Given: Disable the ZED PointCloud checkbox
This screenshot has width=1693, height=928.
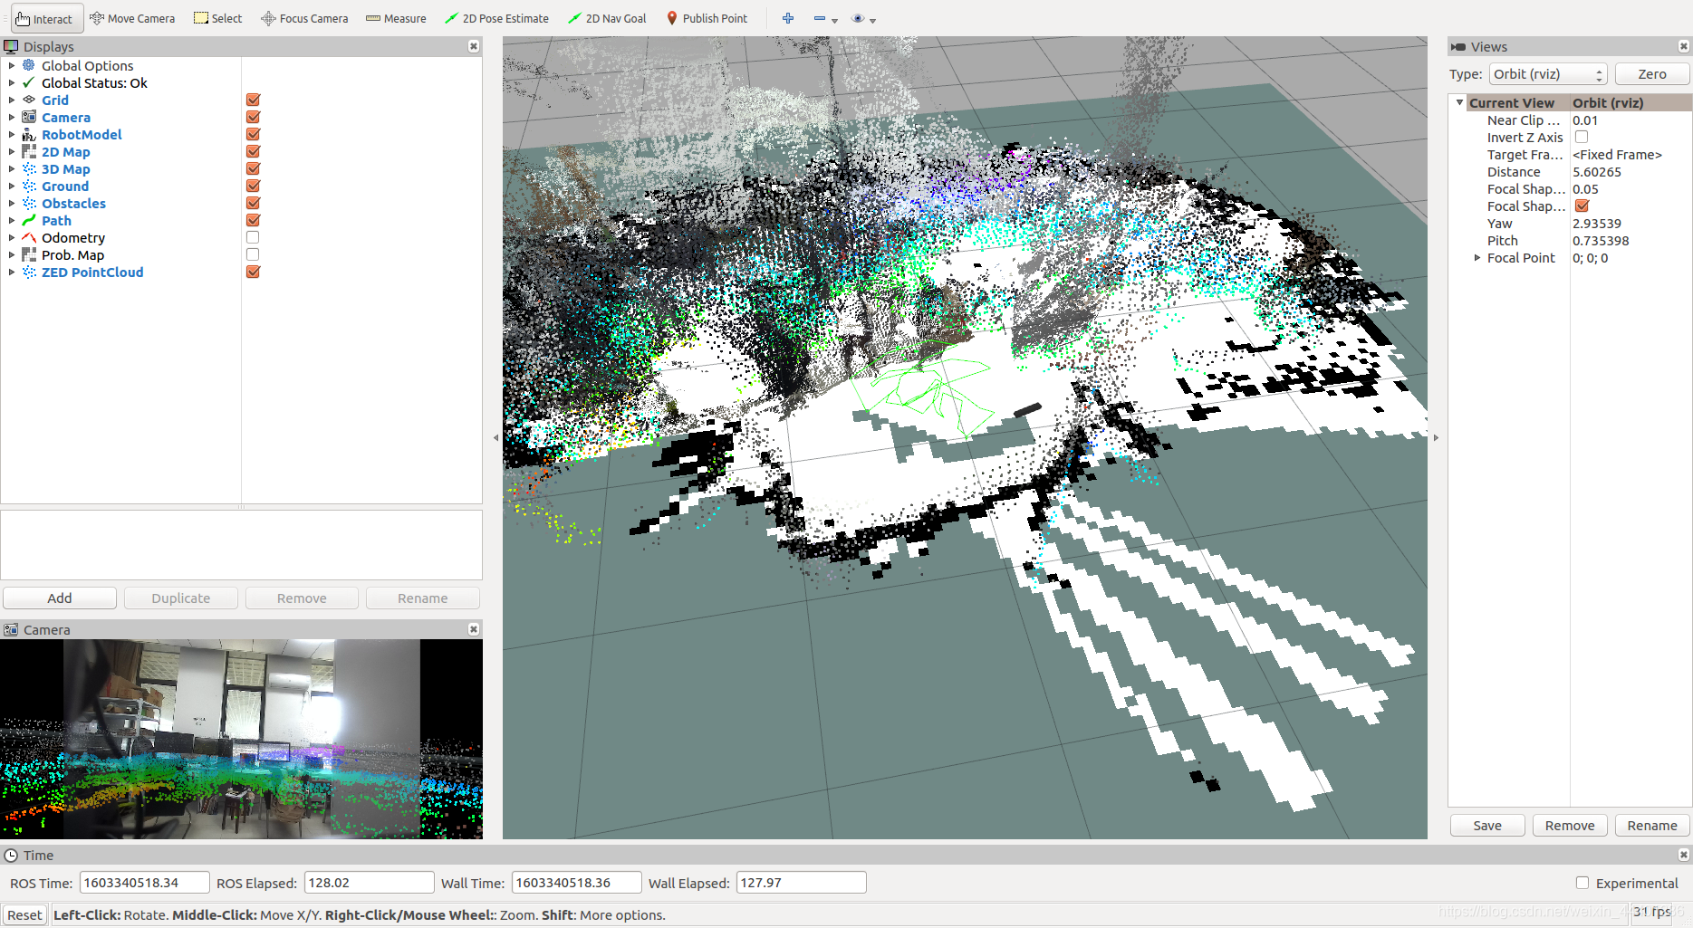Looking at the screenshot, I should click(x=254, y=272).
